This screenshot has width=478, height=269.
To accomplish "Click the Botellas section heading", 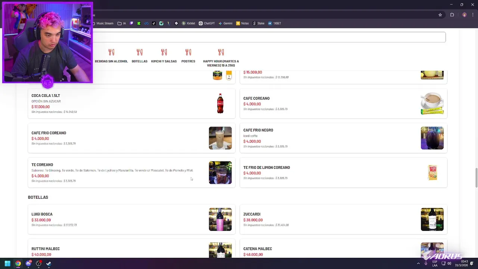I will pyautogui.click(x=38, y=197).
